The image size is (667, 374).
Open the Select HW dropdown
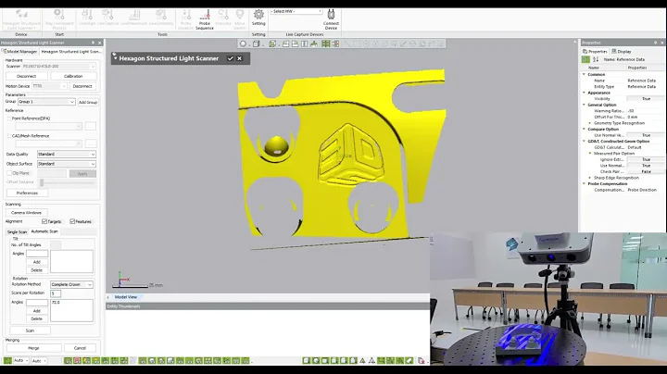(296, 11)
